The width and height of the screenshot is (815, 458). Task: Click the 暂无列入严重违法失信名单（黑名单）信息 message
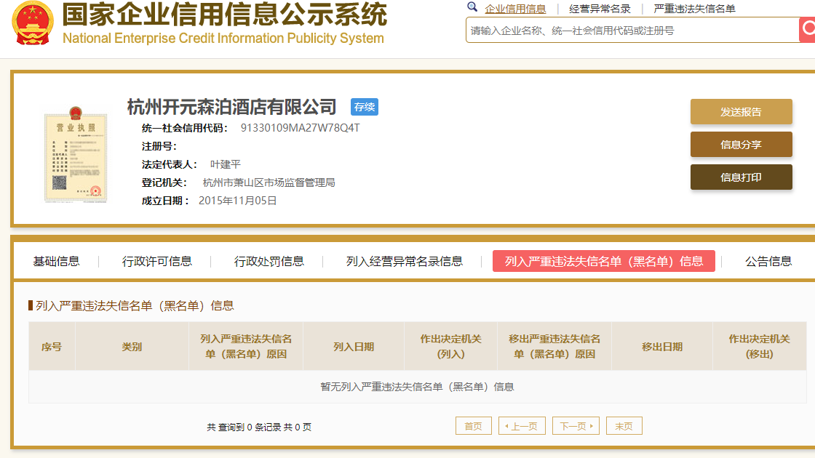point(418,387)
